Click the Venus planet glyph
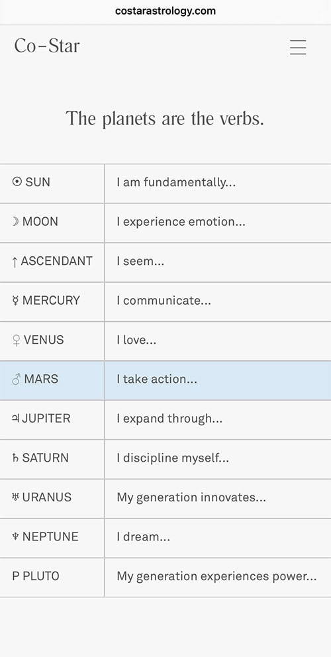The image size is (331, 657). pos(17,340)
